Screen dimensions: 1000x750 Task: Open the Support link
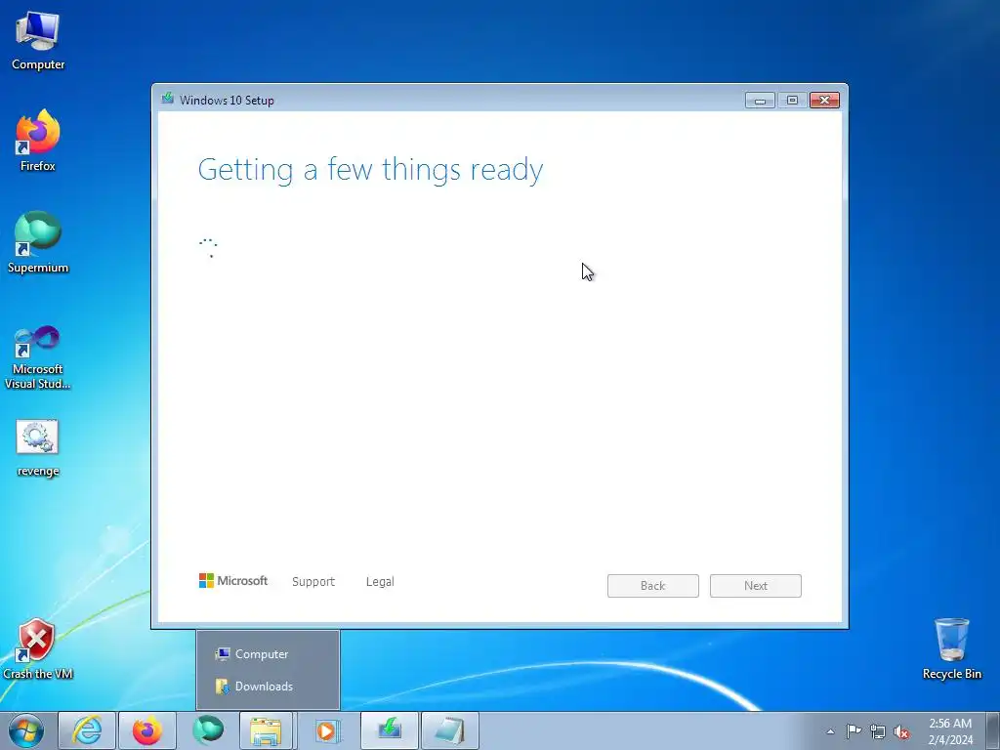pyautogui.click(x=313, y=582)
